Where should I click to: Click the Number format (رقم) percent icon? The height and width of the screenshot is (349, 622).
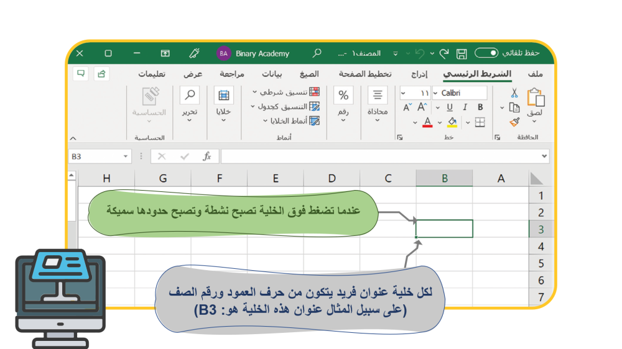point(343,96)
